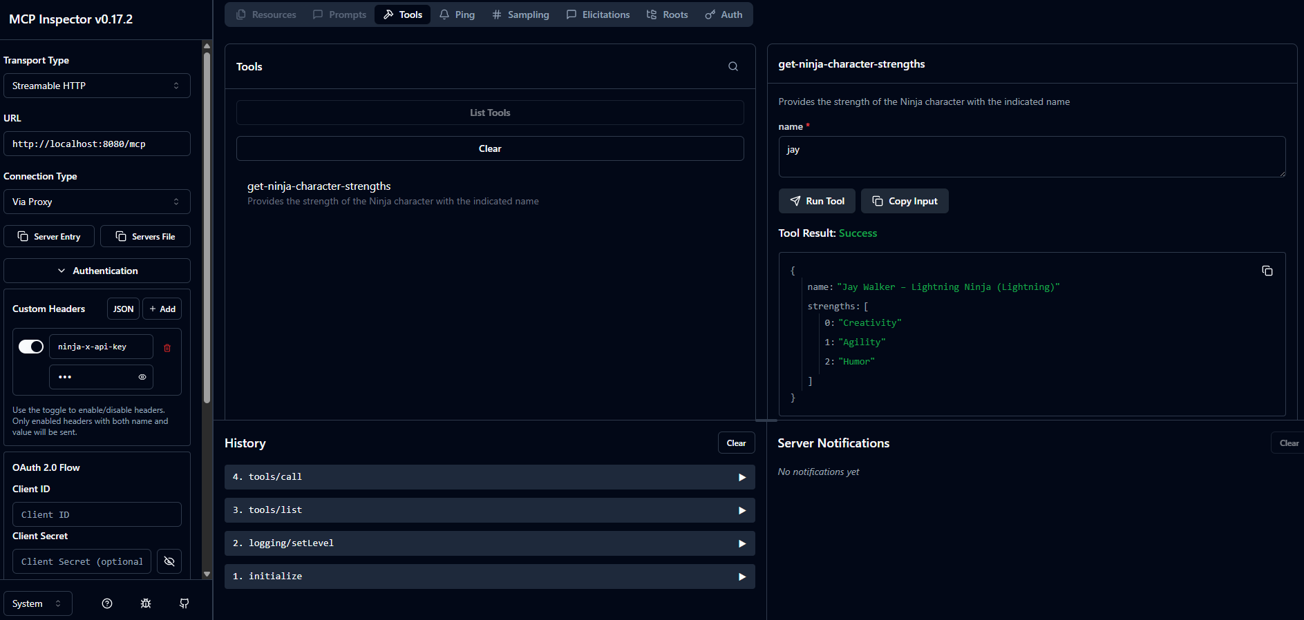Toggle Client Secret visibility

coord(169,561)
